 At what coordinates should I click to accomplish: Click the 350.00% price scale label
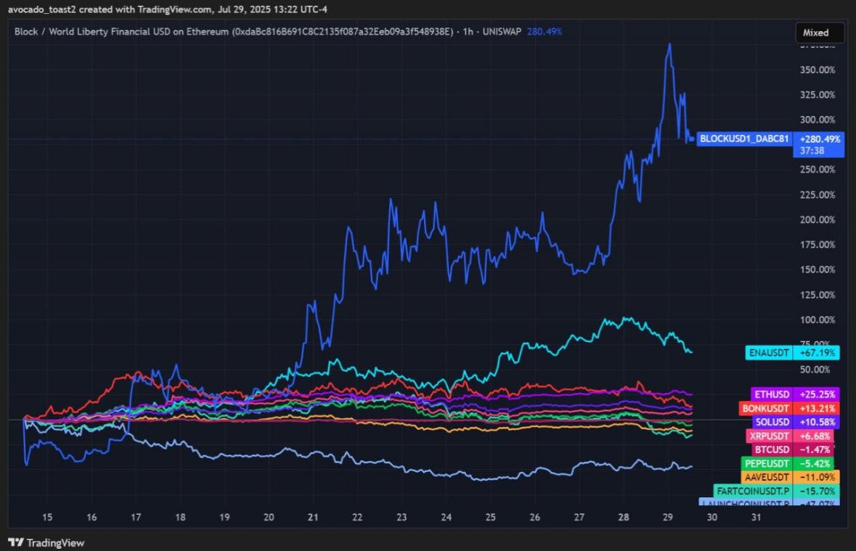[x=818, y=70]
